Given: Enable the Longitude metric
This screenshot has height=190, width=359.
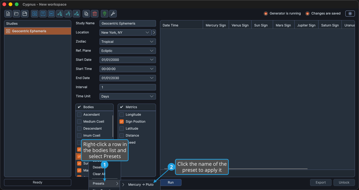Looking at the screenshot, I should (x=122, y=115).
